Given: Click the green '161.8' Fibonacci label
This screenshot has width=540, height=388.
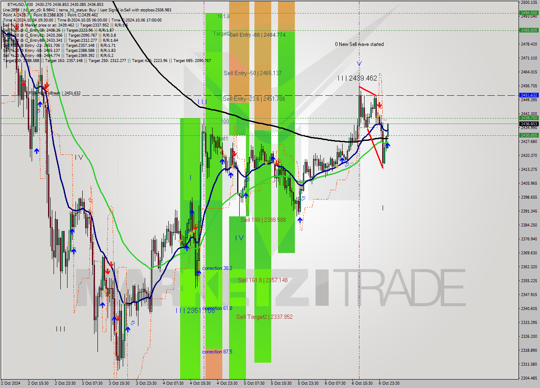Looking at the screenshot, I should point(224,16).
